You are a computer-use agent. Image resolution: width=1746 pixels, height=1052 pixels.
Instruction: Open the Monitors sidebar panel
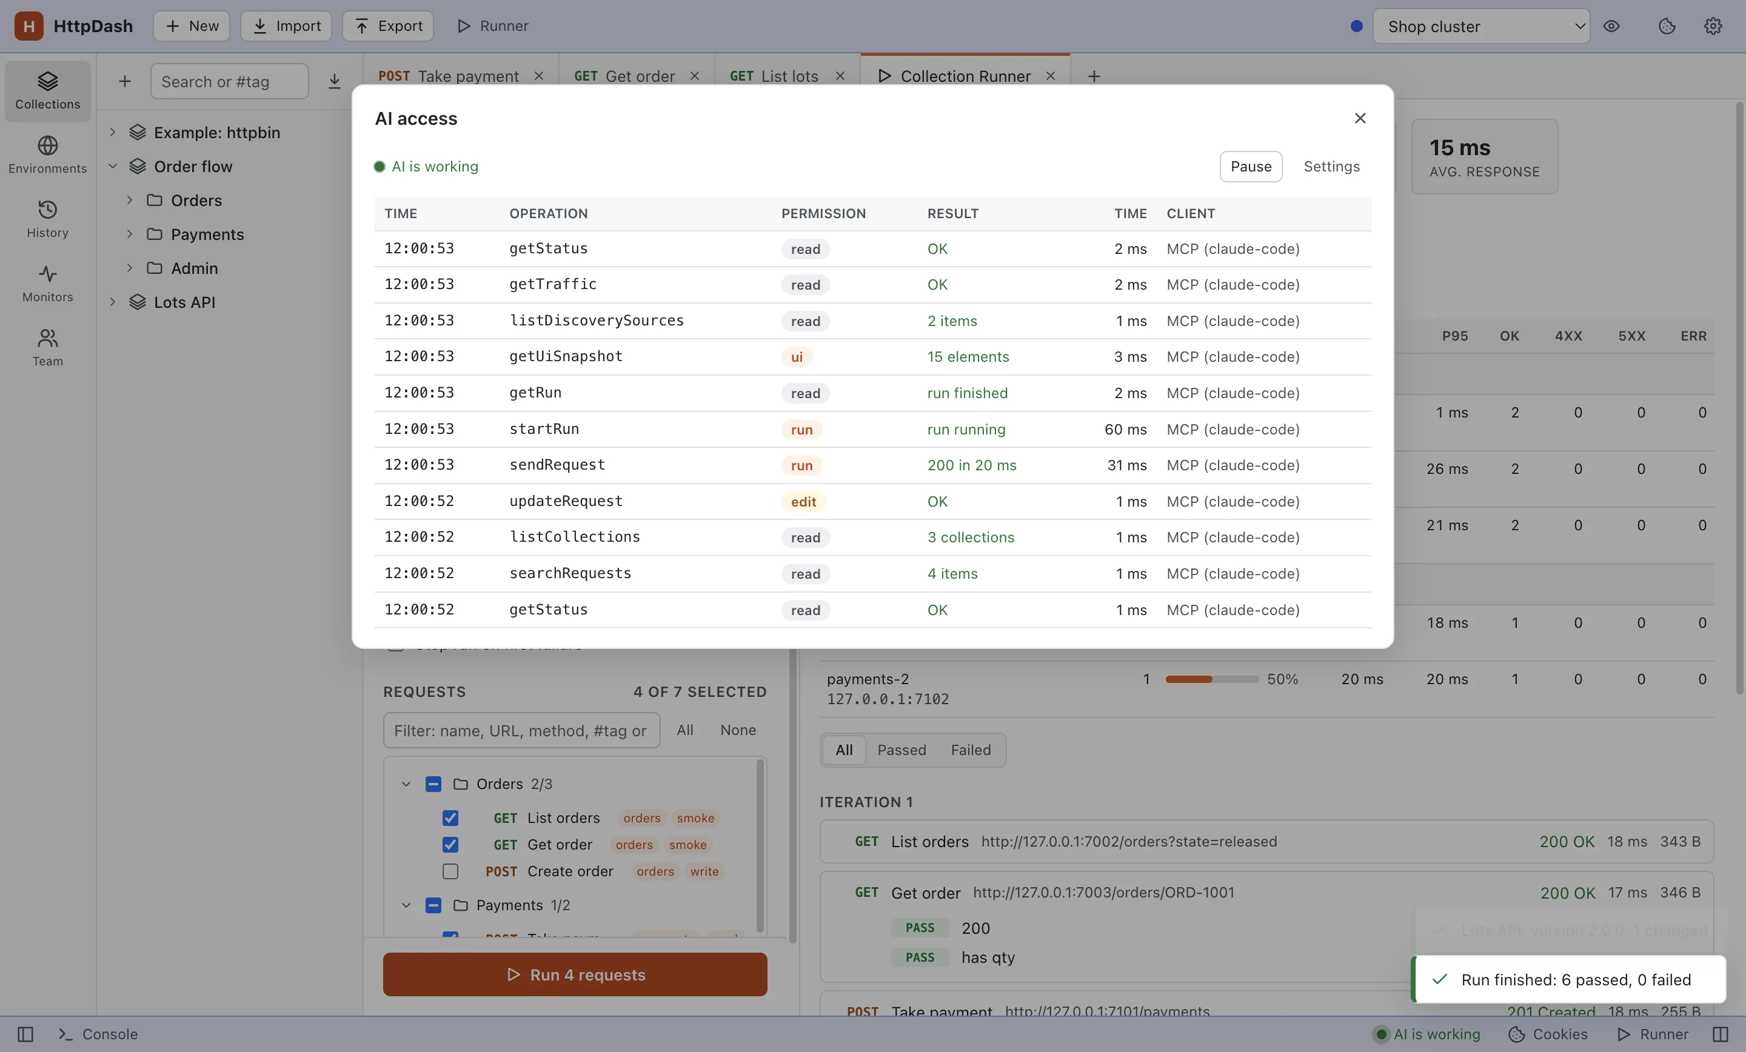pyautogui.click(x=47, y=284)
